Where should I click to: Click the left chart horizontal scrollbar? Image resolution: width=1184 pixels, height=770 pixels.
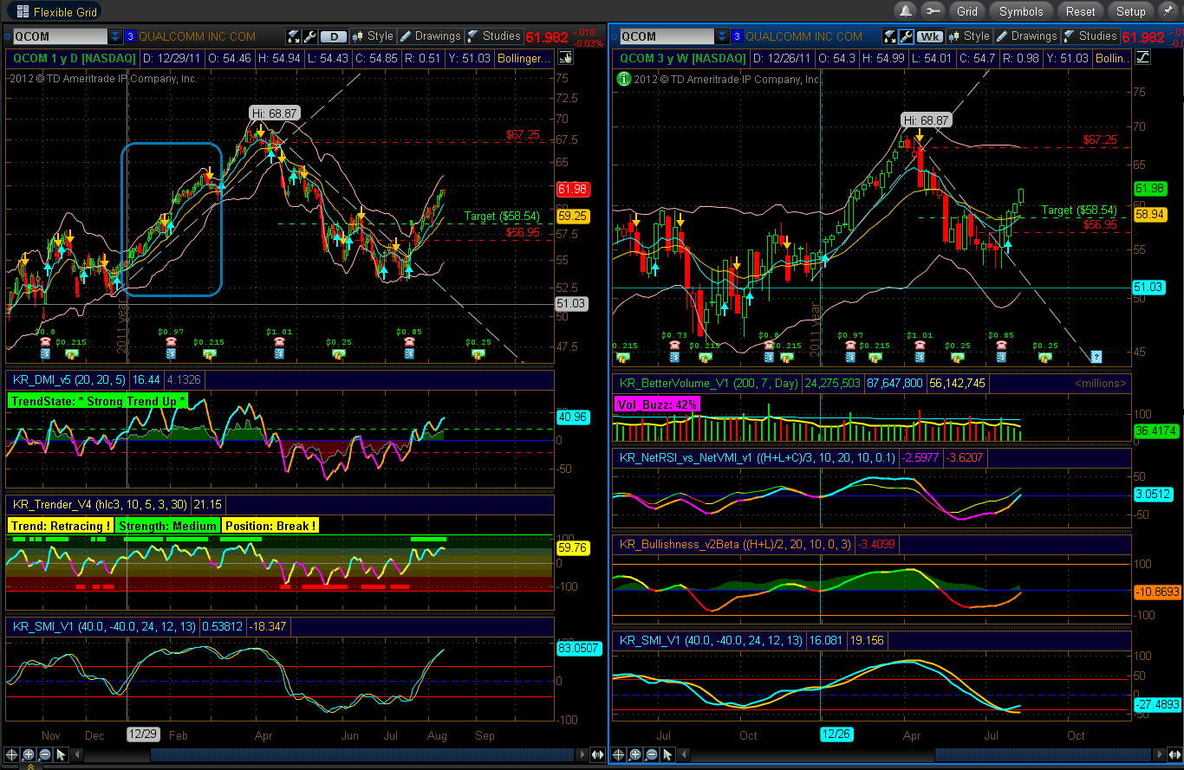point(364,754)
